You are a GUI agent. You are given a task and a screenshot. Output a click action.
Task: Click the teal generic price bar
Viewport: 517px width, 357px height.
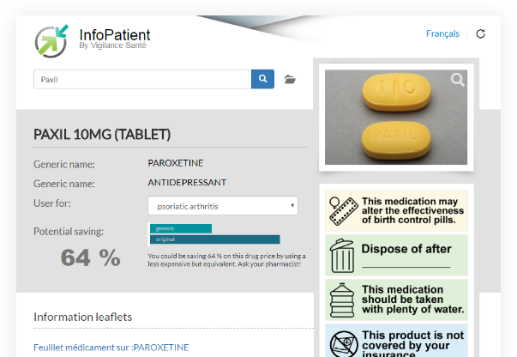(x=181, y=228)
